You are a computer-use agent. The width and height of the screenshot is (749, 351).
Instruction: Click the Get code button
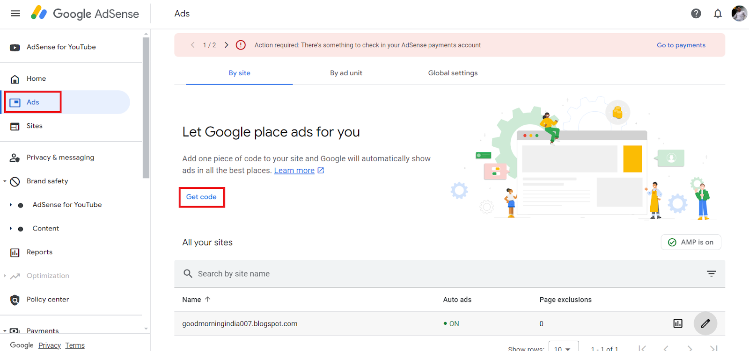click(201, 197)
